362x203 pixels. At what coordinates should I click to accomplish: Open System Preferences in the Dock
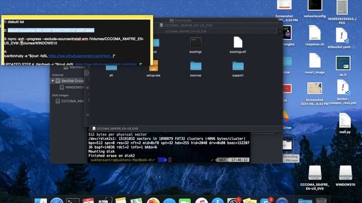pos(233,200)
